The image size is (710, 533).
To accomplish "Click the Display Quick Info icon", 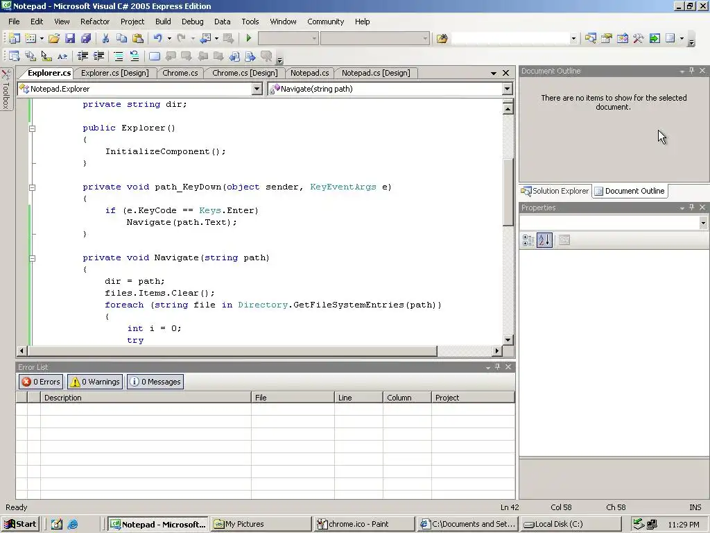I will (x=46, y=56).
